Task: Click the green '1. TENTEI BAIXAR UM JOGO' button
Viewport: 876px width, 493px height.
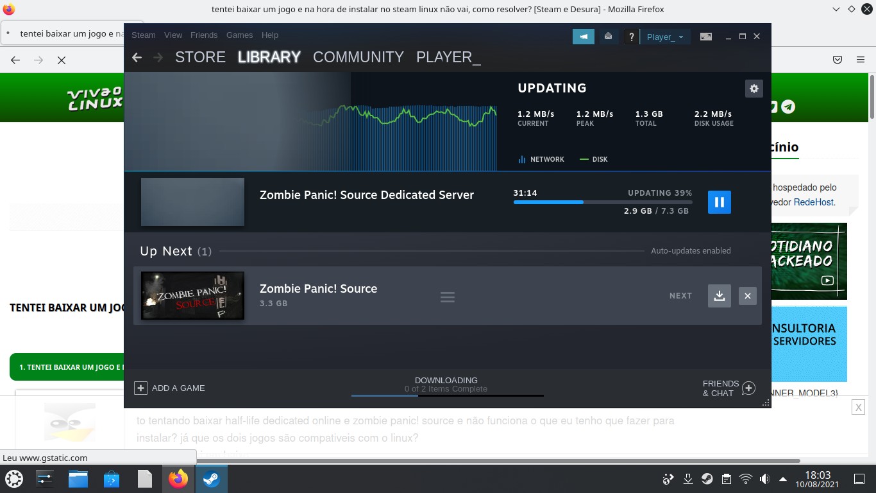Action: [x=67, y=367]
